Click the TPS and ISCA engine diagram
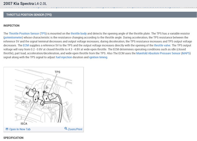The height and width of the screenshot is (141, 197). [x=43, y=97]
